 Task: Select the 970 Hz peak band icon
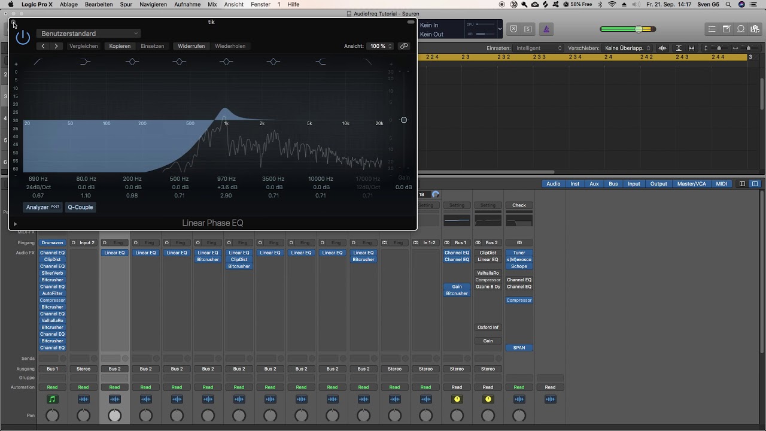click(x=226, y=62)
